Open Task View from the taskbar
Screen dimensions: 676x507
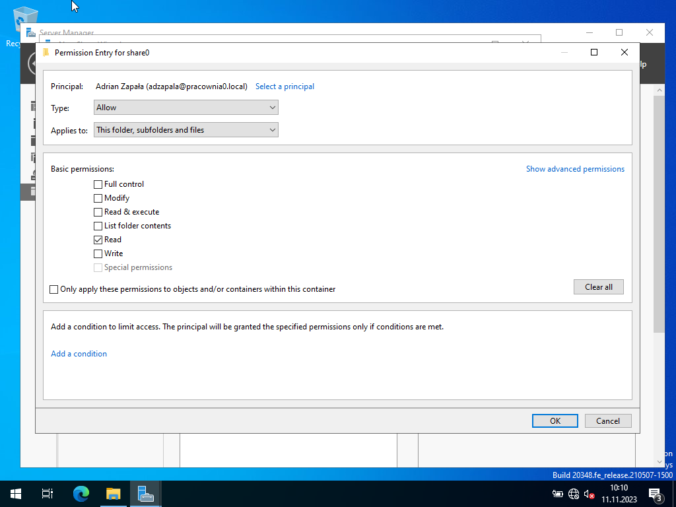pyautogui.click(x=48, y=493)
